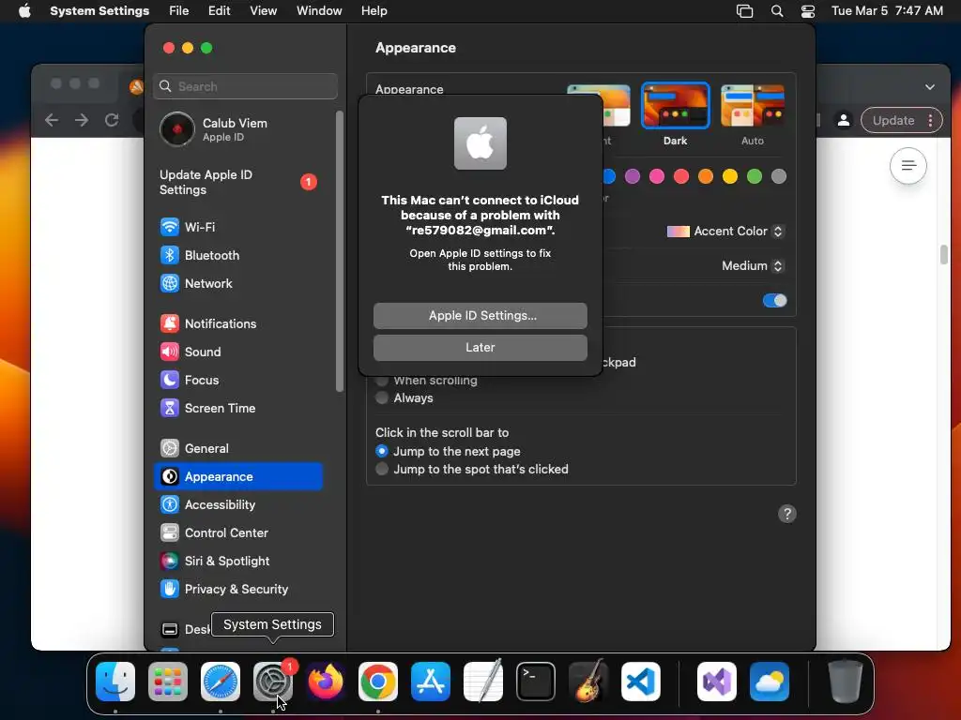Dismiss dialog with Later button
Viewport: 961px width, 720px height.
(x=480, y=348)
